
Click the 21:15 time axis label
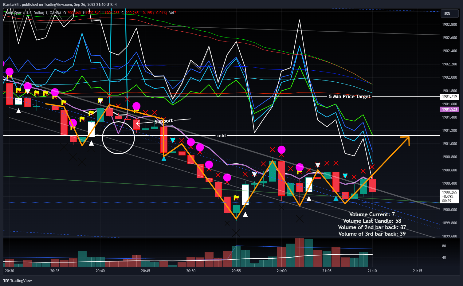[417, 271]
